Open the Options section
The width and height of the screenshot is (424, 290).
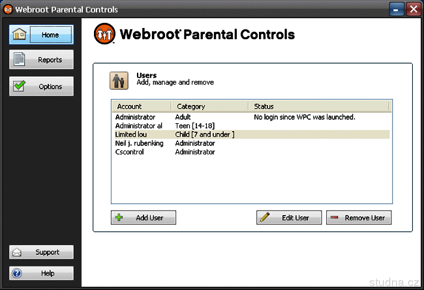coord(41,86)
